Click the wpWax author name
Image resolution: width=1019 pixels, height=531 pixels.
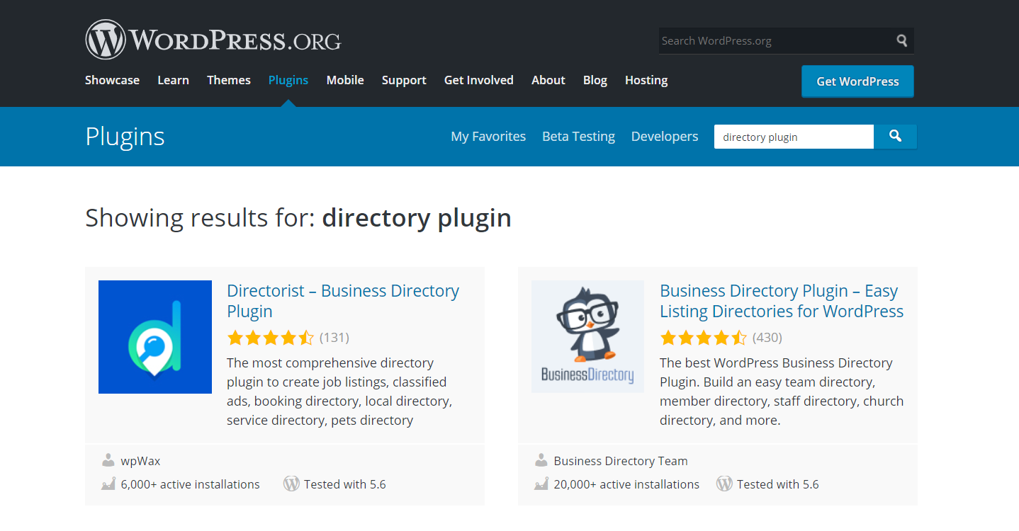140,461
